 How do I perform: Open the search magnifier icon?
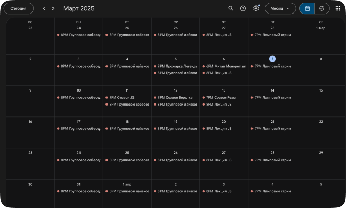tap(231, 8)
